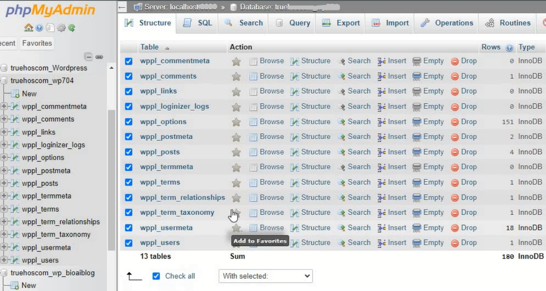Viewport: 546px width, 291px height.
Task: Click the sidebar scroll-up arrow
Action: tap(112, 67)
